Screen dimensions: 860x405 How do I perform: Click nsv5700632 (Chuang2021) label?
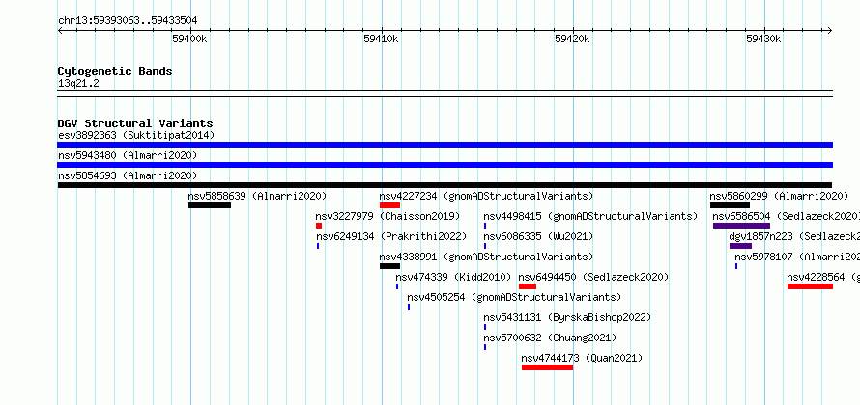[550, 337]
